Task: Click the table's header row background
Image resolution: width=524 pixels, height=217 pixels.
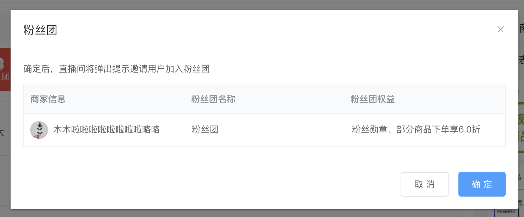Action: point(264,99)
